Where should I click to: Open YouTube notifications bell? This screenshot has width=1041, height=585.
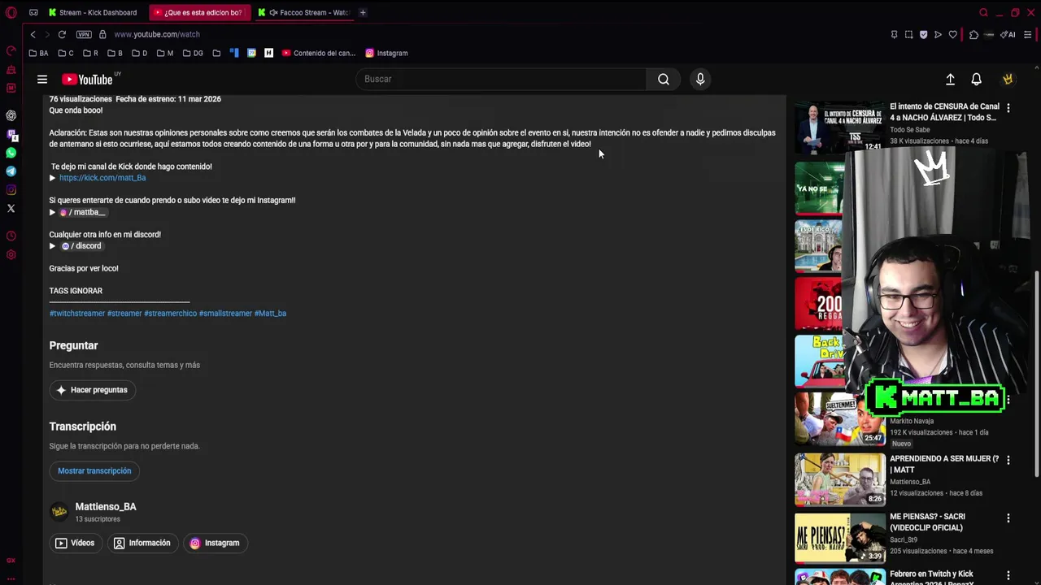point(977,79)
